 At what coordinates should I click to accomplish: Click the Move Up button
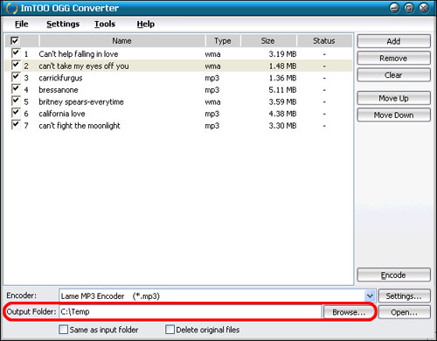pyautogui.click(x=393, y=98)
